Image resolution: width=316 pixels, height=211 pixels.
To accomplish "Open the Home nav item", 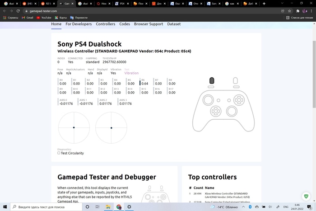I will point(56,24).
